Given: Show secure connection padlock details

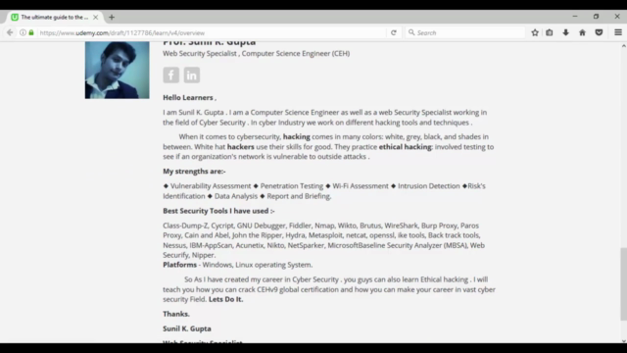Looking at the screenshot, I should click(31, 32).
